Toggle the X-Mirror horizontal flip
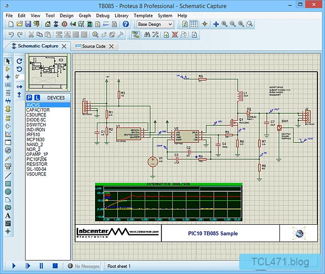This screenshot has height=274, width=325. pyautogui.click(x=19, y=86)
